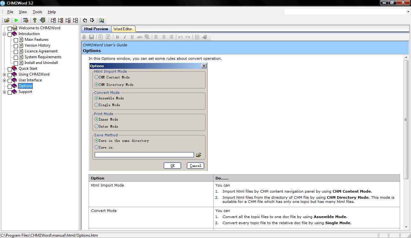Open the dropdown arrow at top right

click(408, 12)
